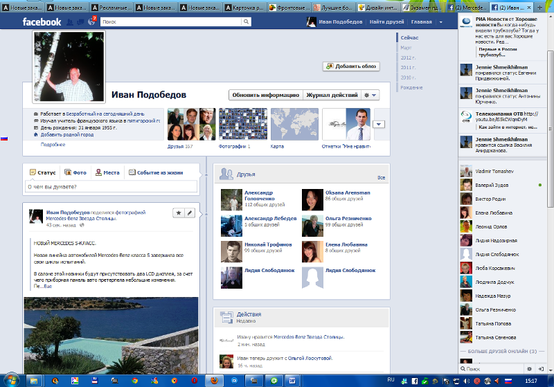Star the Mercedes-Benz post
Viewport: 554px width, 387px height.
pyautogui.click(x=178, y=213)
